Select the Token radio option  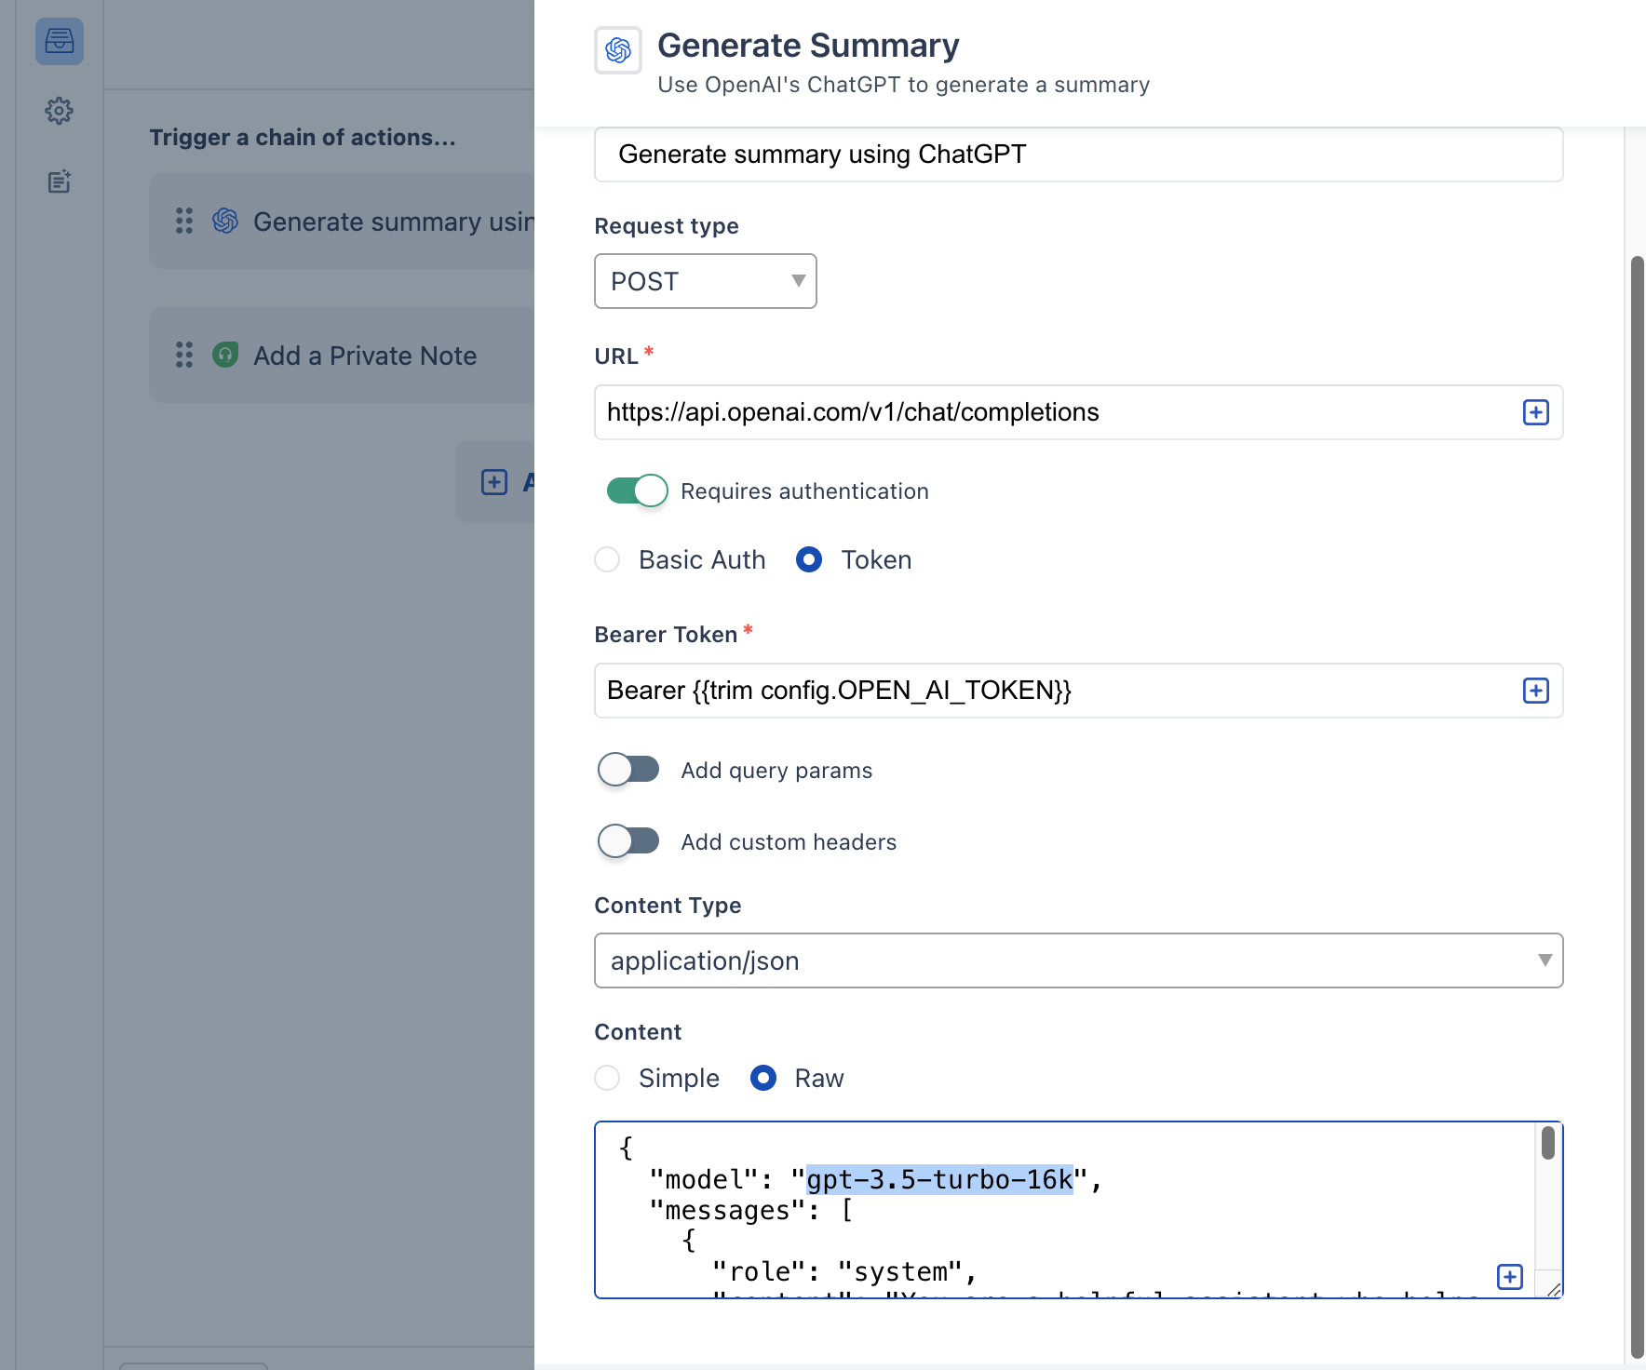pos(809,559)
